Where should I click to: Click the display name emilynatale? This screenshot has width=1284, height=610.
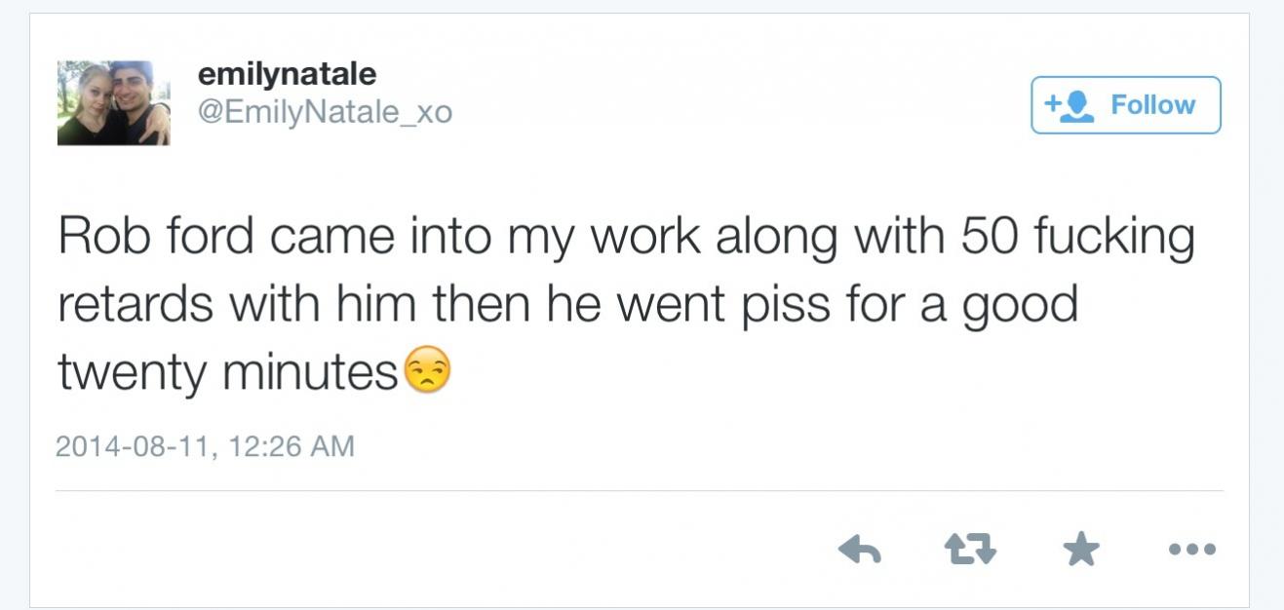[x=287, y=73]
